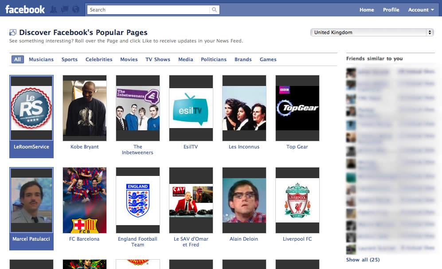Open the EsilTV name link
This screenshot has height=269, width=442.
(x=191, y=147)
